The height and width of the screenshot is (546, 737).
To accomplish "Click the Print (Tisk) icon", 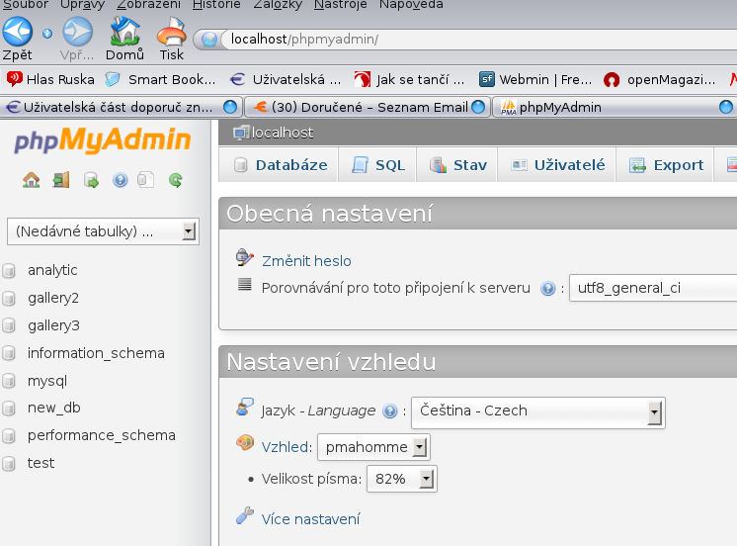I will tap(172, 32).
